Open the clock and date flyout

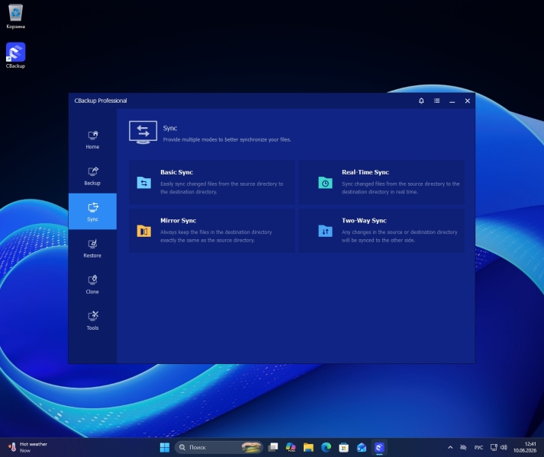click(525, 447)
